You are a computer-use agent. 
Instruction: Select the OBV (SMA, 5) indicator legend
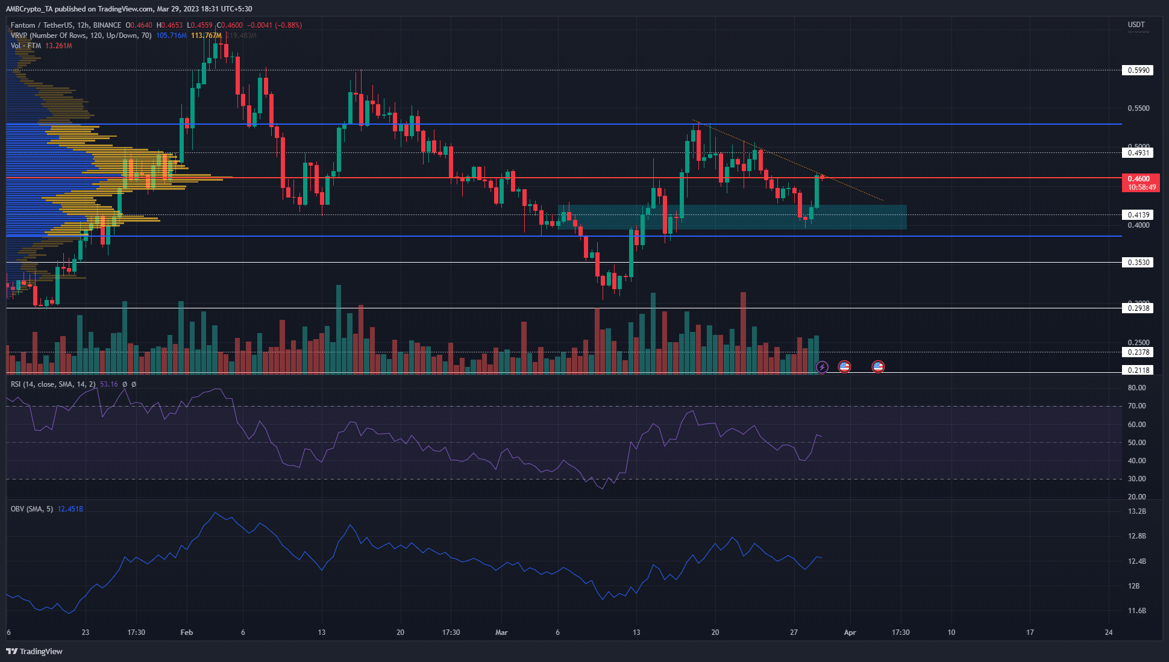(x=32, y=509)
